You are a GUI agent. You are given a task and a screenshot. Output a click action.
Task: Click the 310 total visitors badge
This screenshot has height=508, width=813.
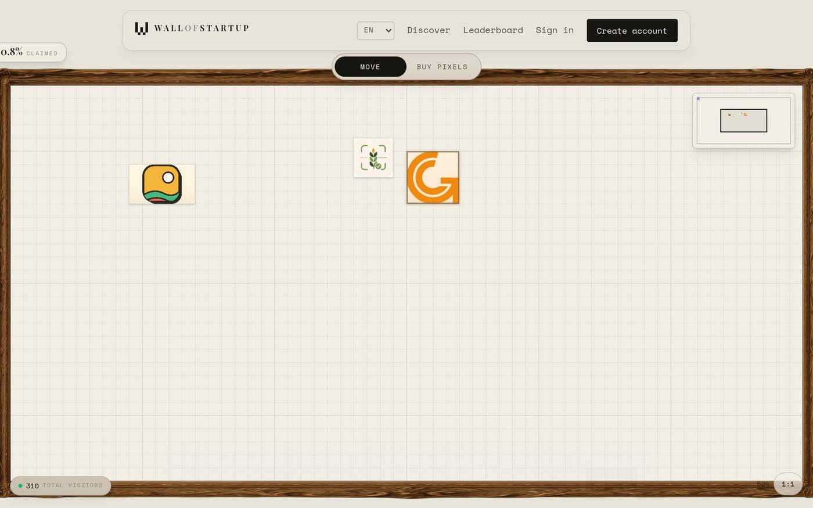point(60,486)
